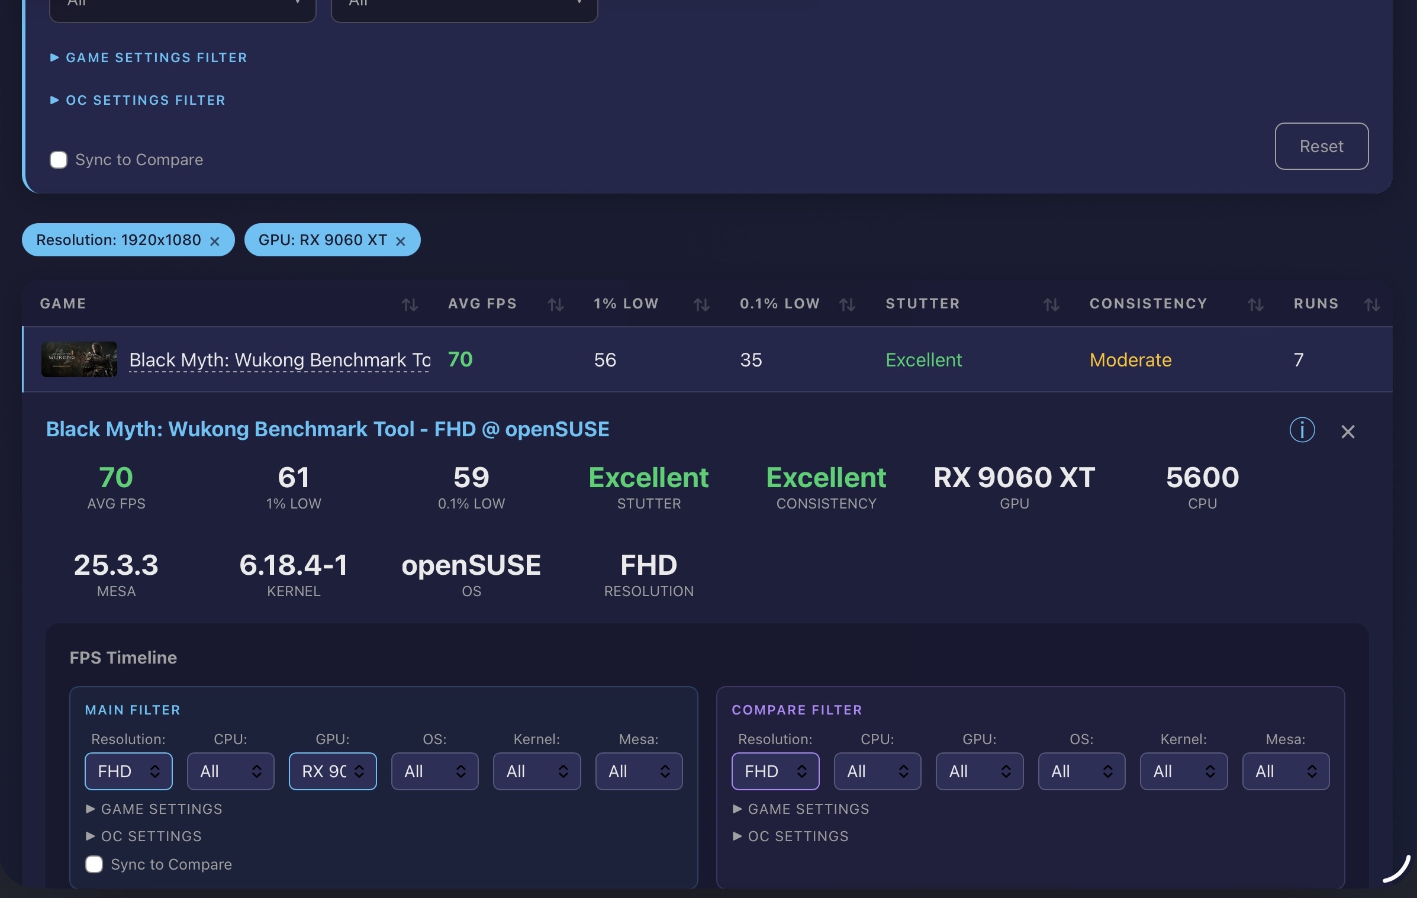This screenshot has width=1417, height=898.
Task: Open Main Filter Kernel dropdown
Action: 537,771
